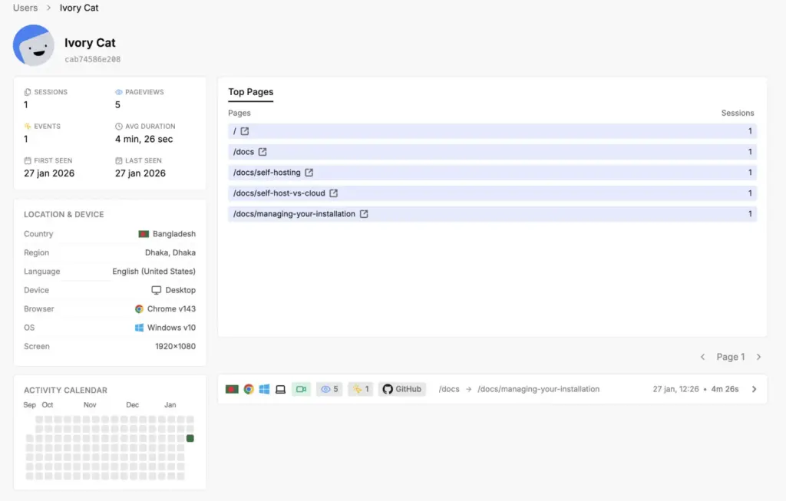
Task: Click the pageviews eye badge showing 5
Action: (x=329, y=389)
